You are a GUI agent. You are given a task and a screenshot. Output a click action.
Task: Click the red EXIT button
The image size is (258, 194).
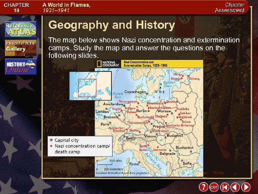point(214,187)
